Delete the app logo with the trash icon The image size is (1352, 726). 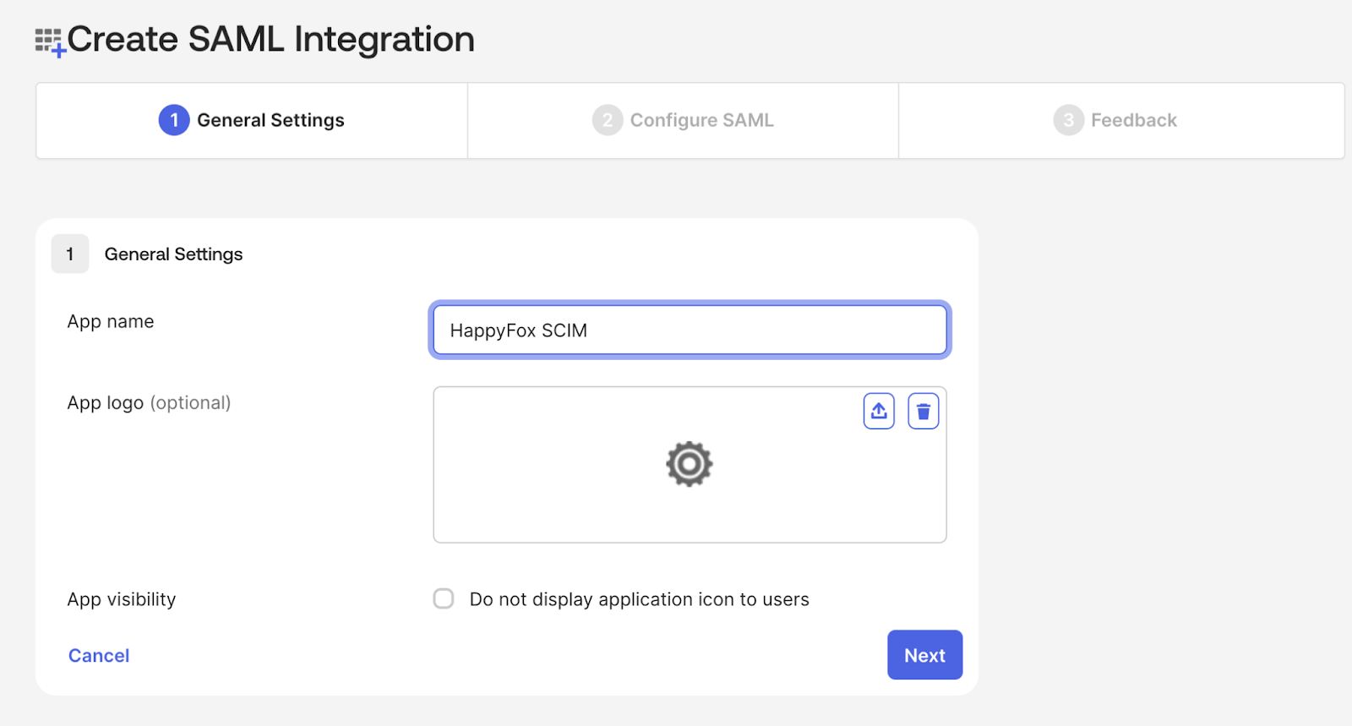point(923,412)
